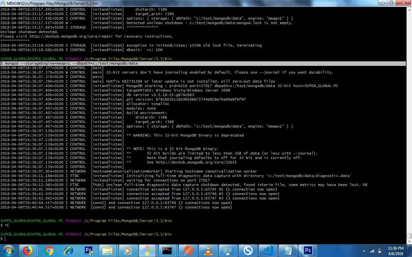Open the Photoshop icon with shield overlay
Viewport: 412px width, 257px height.
[88, 251]
